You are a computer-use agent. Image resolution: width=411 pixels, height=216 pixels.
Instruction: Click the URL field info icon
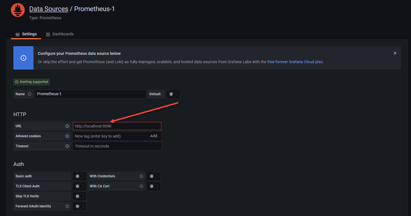point(67,126)
